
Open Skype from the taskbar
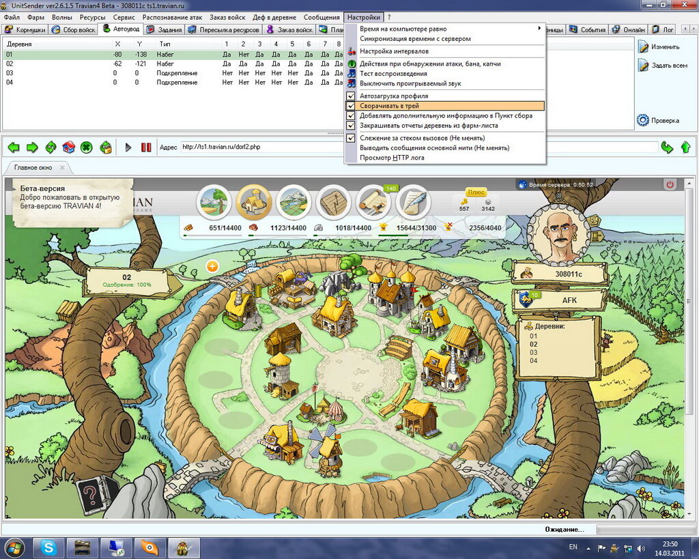pyautogui.click(x=48, y=548)
